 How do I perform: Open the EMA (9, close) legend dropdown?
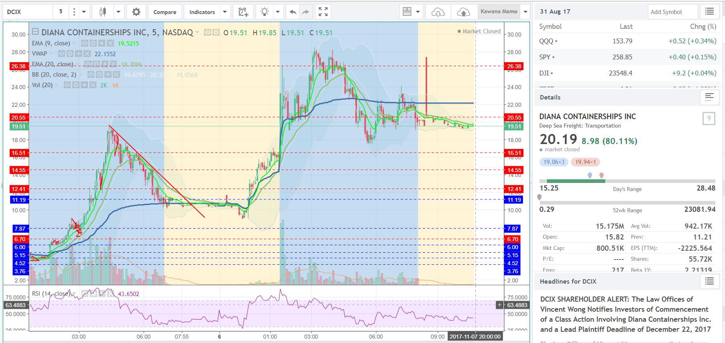73,43
